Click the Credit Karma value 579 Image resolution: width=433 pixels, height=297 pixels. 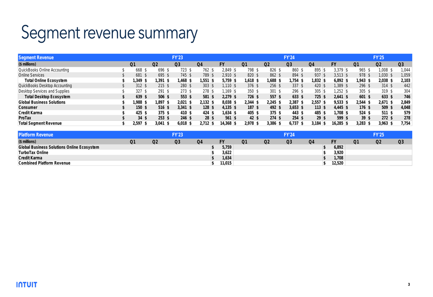(407, 113)
